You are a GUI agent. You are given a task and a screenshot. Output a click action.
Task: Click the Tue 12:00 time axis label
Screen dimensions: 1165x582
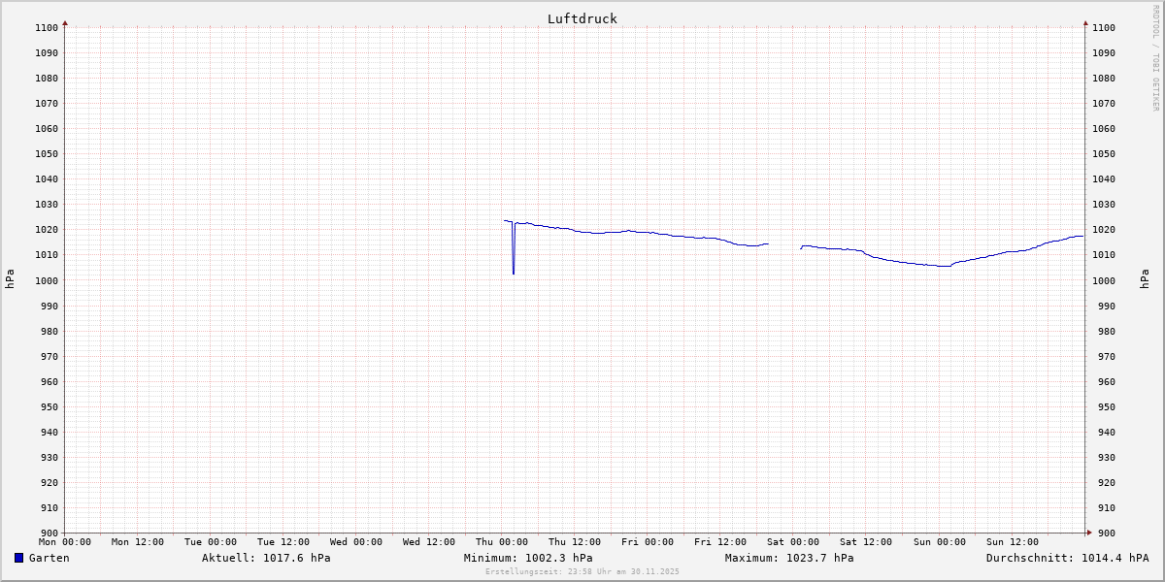pos(283,542)
